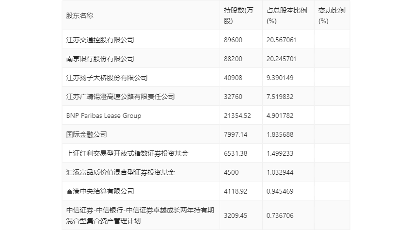Screen dimensions: 412x230
Task: Click the 变动比例(%) column header
Action: coord(332,16)
